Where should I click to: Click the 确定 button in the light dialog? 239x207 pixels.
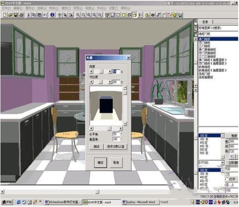(x=100, y=162)
